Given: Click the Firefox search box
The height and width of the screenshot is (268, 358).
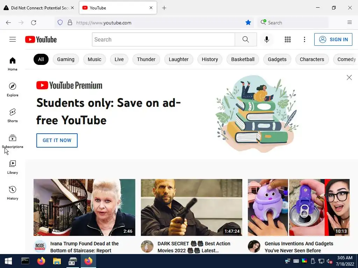Looking at the screenshot, I should point(293,23).
